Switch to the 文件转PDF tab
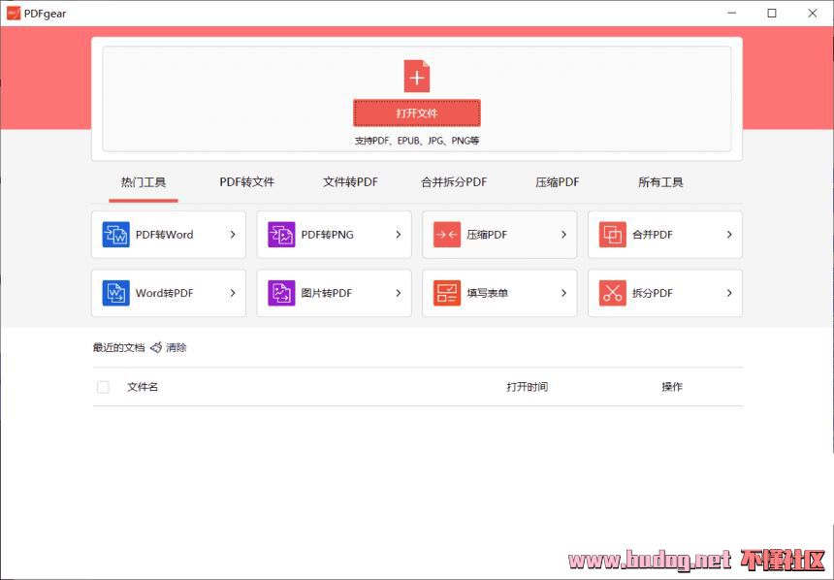834x580 pixels. click(350, 182)
